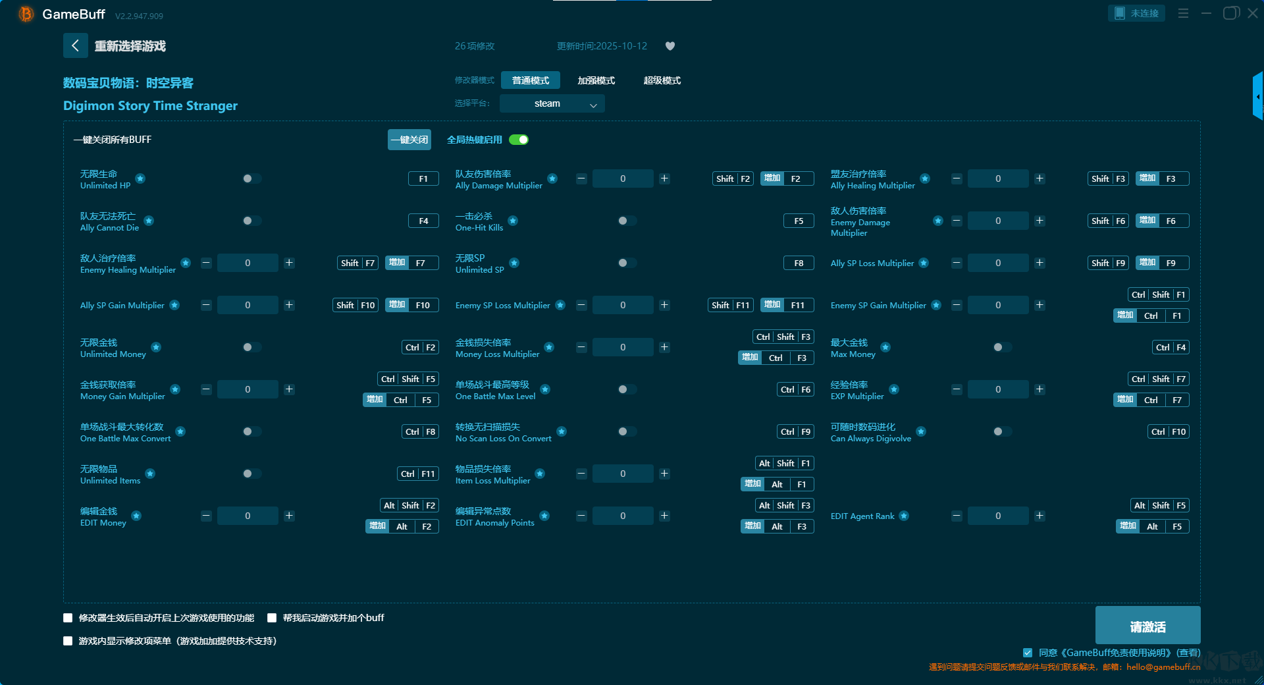Click star icon next to One Battle Max Level
The width and height of the screenshot is (1264, 685).
(x=545, y=389)
